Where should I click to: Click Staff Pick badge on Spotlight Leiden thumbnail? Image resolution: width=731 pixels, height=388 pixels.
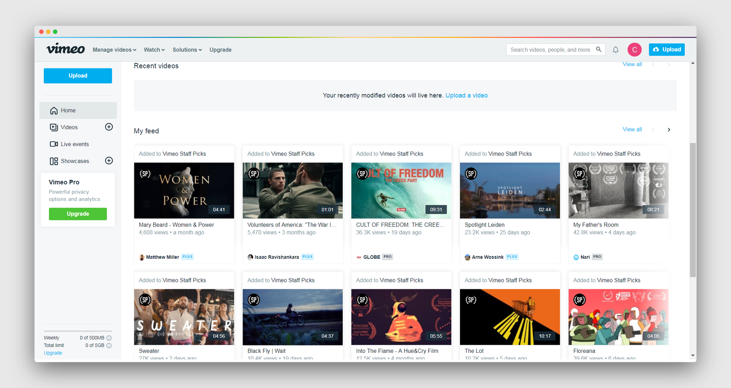click(x=471, y=173)
